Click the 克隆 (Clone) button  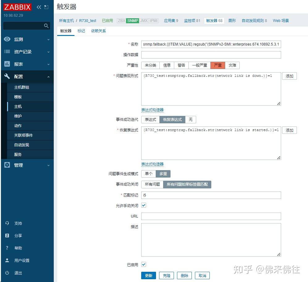point(167,275)
